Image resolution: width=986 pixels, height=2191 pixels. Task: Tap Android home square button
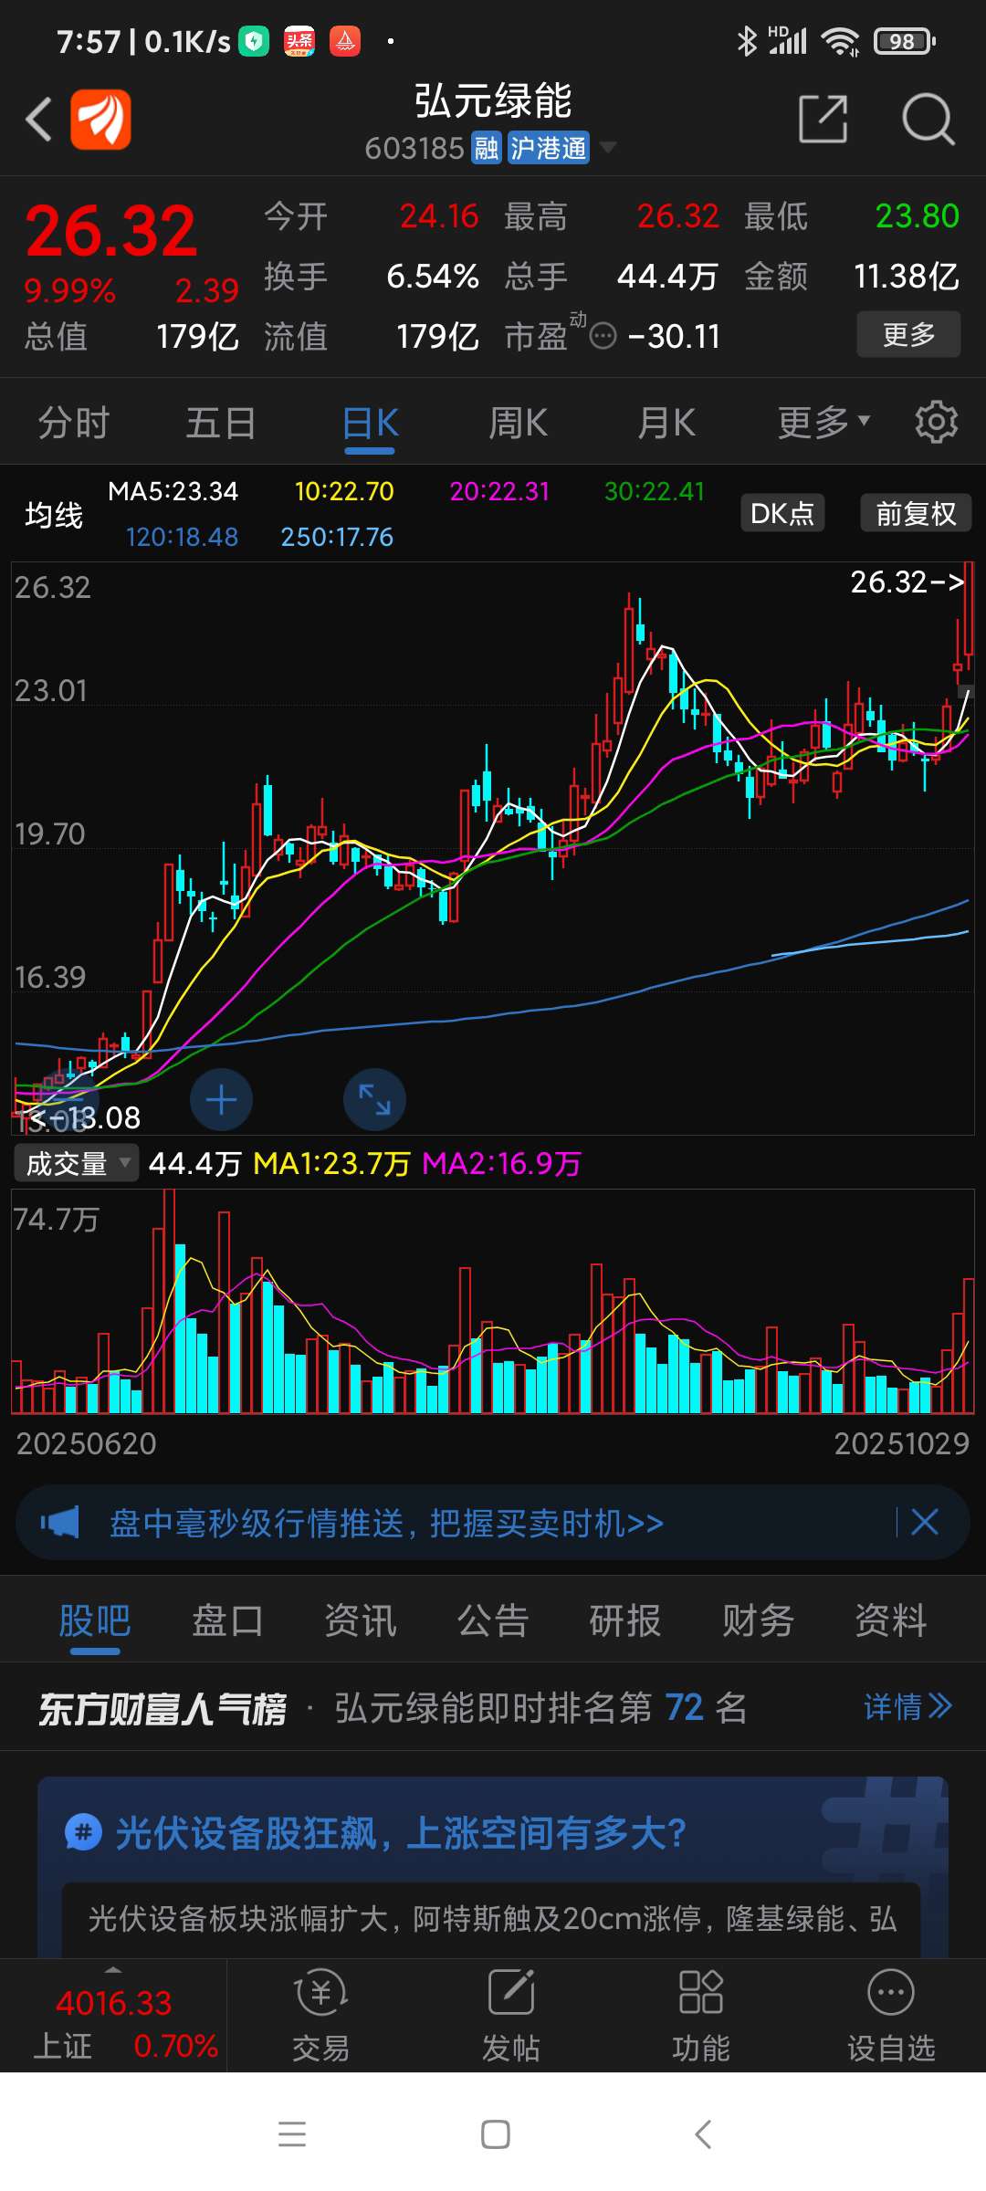pos(495,2134)
